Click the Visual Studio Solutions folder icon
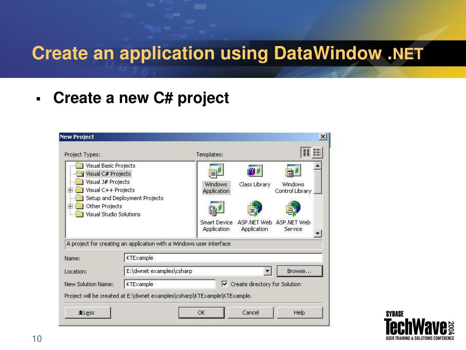 pyautogui.click(x=79, y=214)
